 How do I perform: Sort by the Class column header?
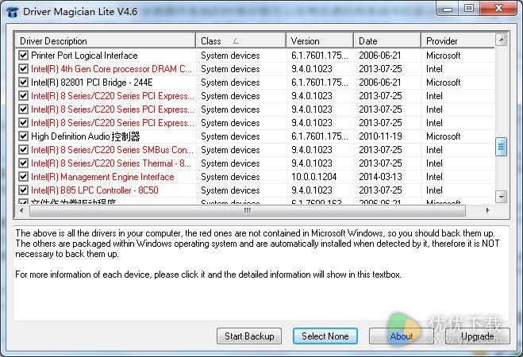pyautogui.click(x=240, y=41)
